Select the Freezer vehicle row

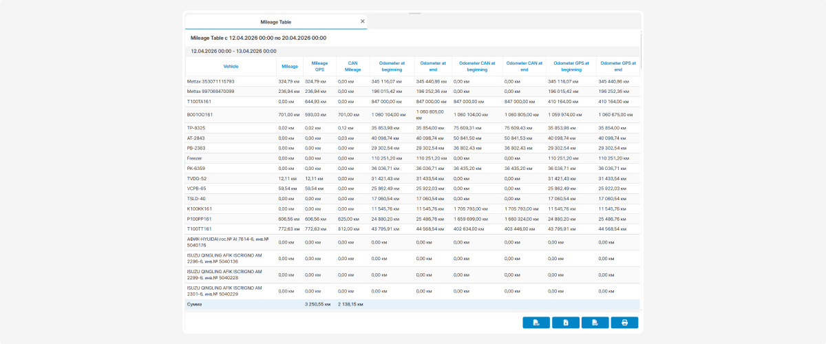tap(412, 158)
